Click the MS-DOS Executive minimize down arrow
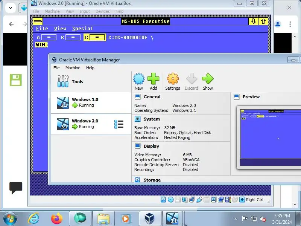This screenshot has width=301, height=226. click(253, 21)
